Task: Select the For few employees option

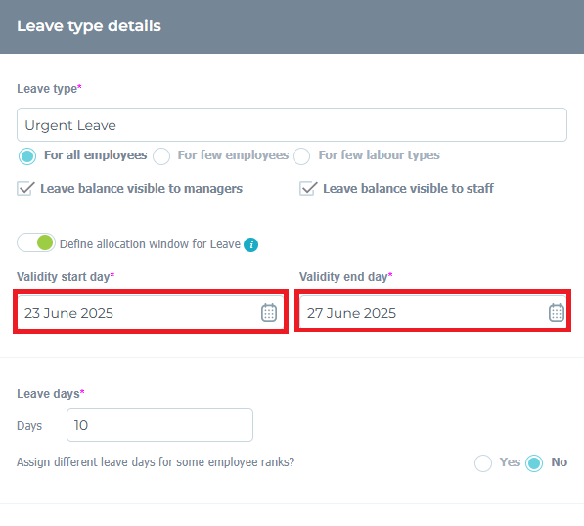Action: point(161,156)
